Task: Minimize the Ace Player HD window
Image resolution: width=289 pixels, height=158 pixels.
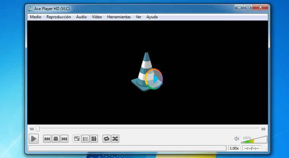Action: (239, 7)
